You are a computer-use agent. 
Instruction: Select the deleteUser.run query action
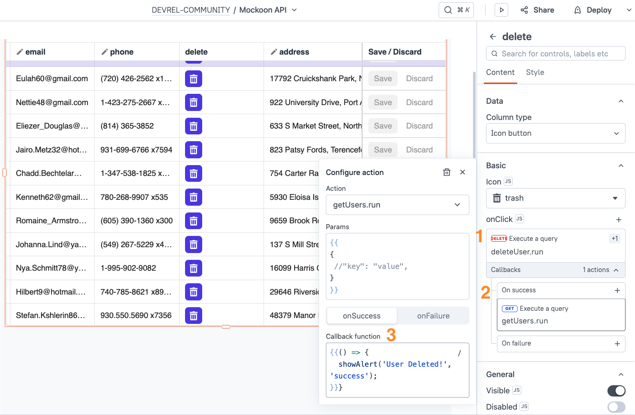click(556, 245)
